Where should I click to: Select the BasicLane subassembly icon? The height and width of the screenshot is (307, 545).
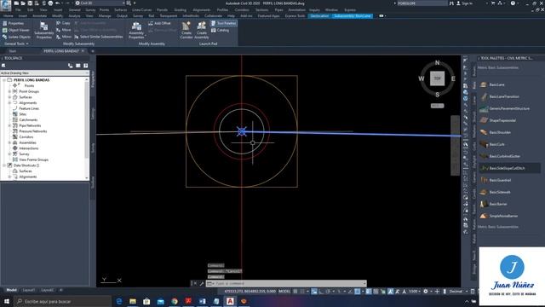point(484,84)
